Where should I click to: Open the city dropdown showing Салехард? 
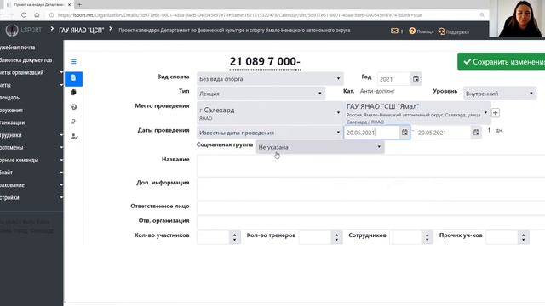tap(270, 113)
